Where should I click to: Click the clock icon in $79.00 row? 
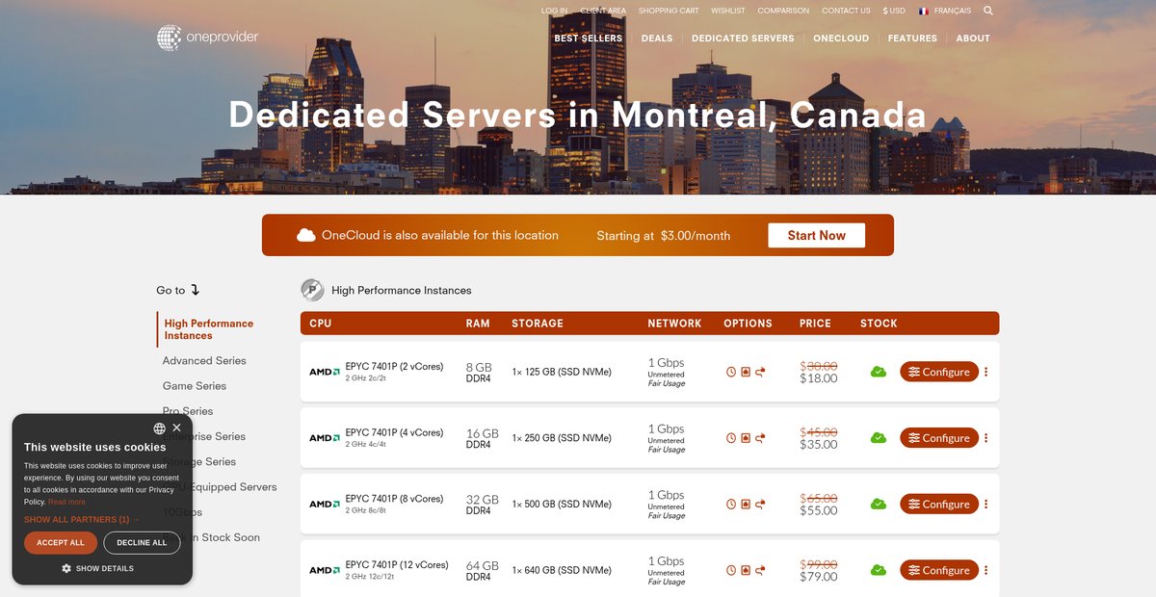[x=731, y=570]
